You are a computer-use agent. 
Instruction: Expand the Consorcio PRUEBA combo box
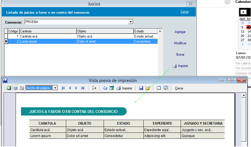[131, 22]
